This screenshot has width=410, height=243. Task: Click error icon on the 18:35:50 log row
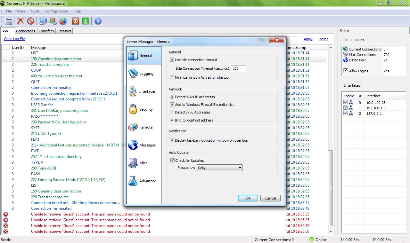pyautogui.click(x=6, y=231)
